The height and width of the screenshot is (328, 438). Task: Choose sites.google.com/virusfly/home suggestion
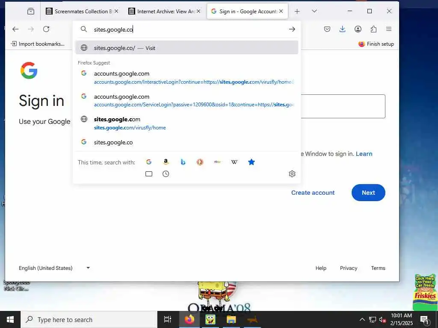[186, 123]
